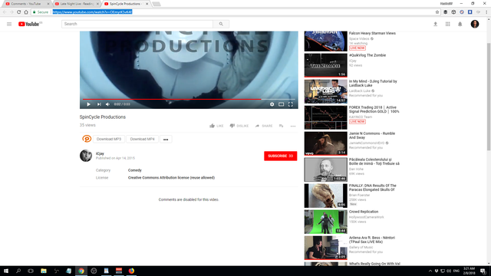Screen dimensions: 491x276
Task: Open Arilena Ara ft. Bess video title
Action: pyautogui.click(x=372, y=240)
